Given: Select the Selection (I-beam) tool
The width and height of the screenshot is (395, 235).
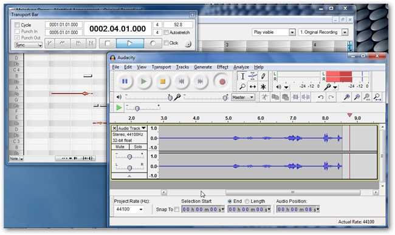Looking at the screenshot, I should (242, 76).
